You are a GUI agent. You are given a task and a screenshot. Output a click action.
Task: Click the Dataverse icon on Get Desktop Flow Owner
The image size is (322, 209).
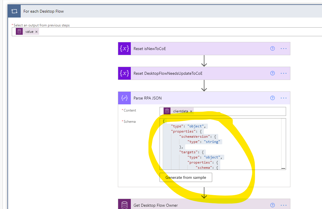point(124,205)
